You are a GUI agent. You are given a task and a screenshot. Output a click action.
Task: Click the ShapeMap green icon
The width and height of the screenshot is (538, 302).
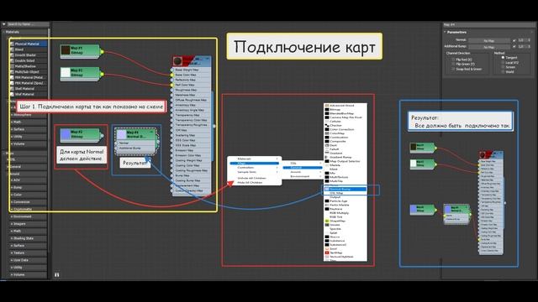point(327,221)
